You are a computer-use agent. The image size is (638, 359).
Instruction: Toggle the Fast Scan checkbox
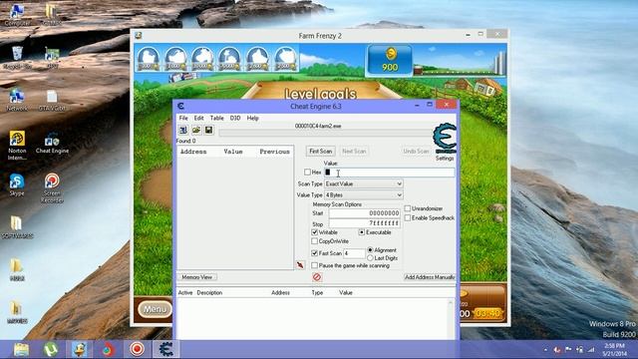pyautogui.click(x=315, y=253)
